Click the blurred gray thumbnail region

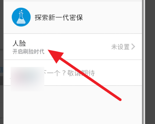click(28, 79)
